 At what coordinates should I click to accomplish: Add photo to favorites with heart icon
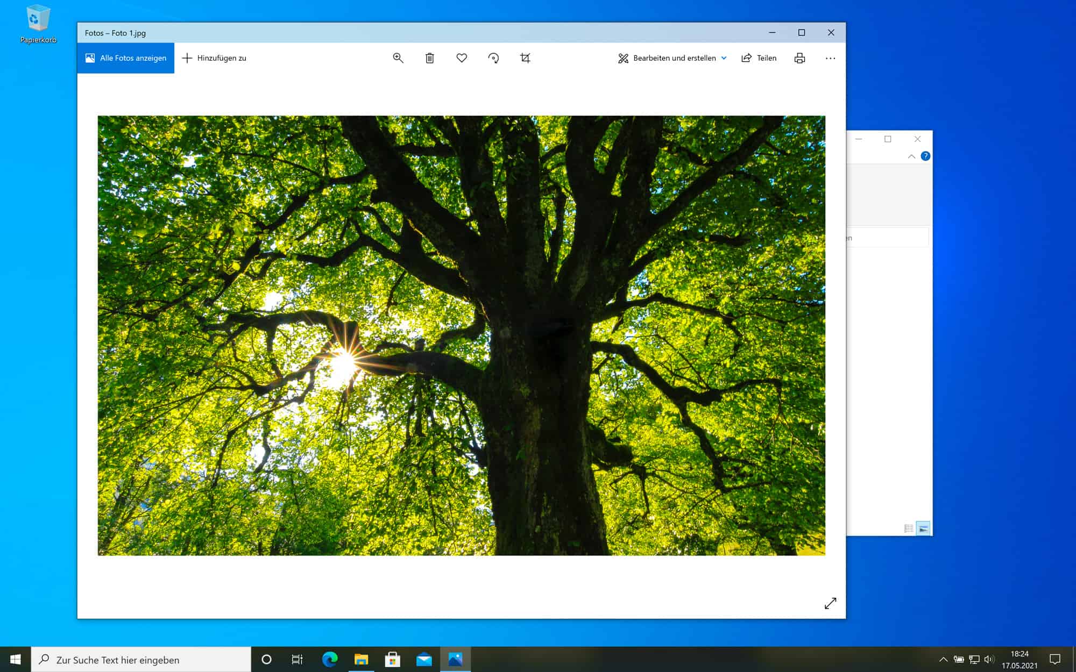[462, 58]
